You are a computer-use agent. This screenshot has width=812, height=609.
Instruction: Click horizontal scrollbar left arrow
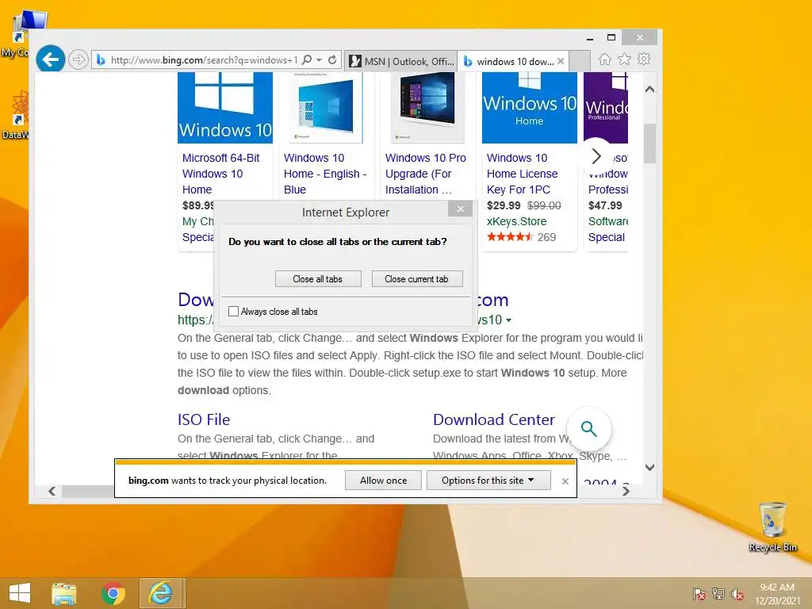coord(52,491)
